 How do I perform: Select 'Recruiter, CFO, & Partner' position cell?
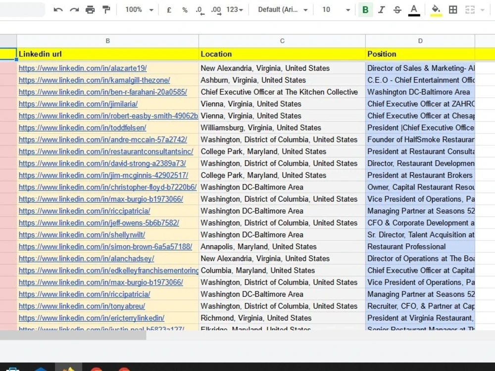tap(420, 306)
